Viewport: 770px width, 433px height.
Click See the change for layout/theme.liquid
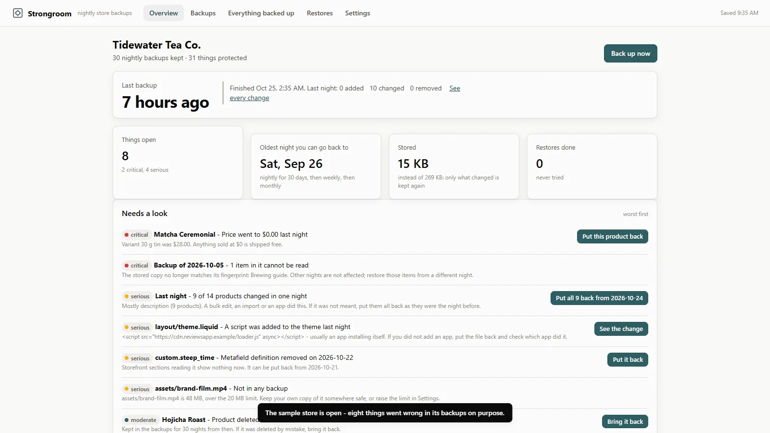click(621, 329)
